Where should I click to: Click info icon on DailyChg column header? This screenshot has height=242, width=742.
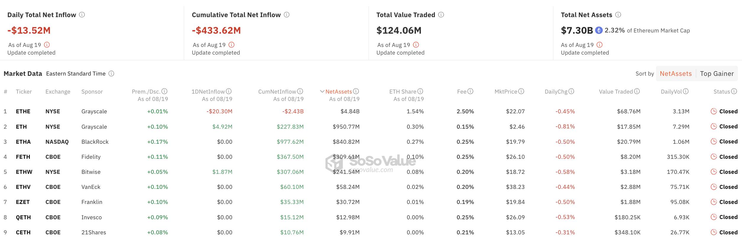point(571,91)
